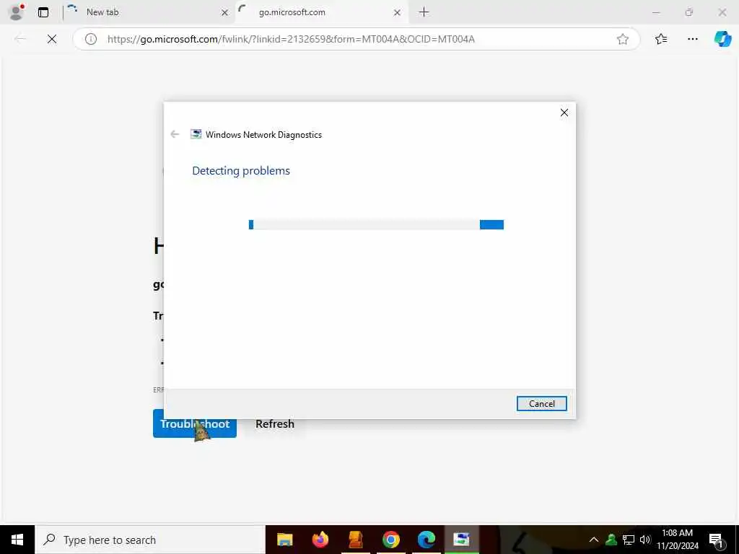Image resolution: width=739 pixels, height=554 pixels.
Task: Open the network status tray icon
Action: [629, 540]
